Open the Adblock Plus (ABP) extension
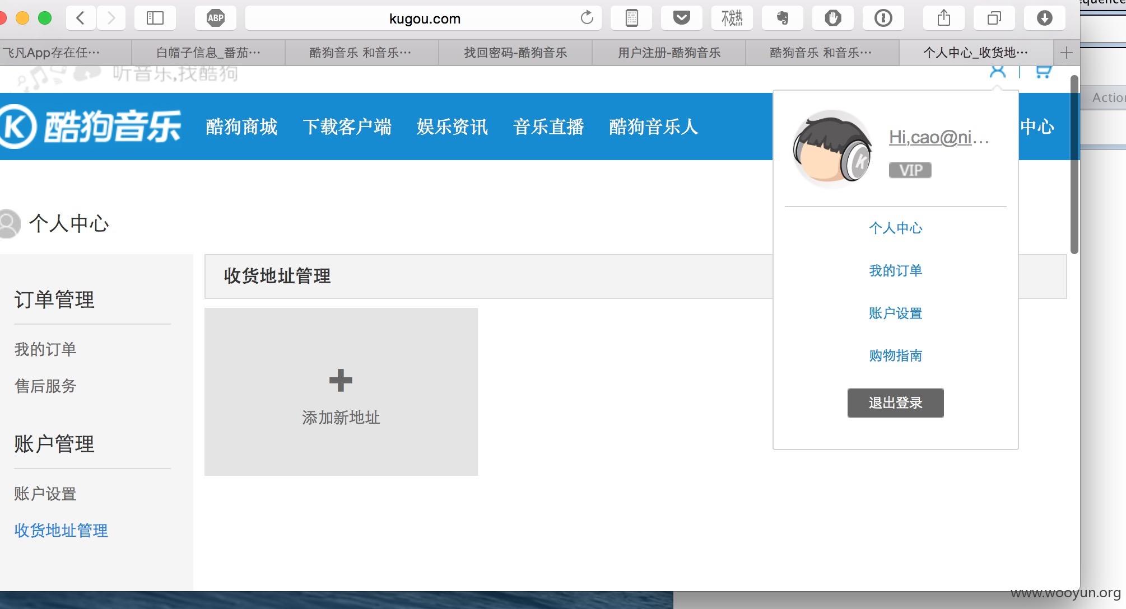 point(216,18)
